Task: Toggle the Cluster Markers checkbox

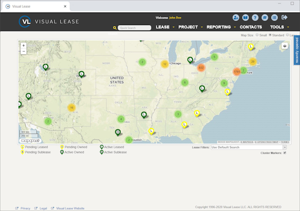Action: tap(284, 152)
